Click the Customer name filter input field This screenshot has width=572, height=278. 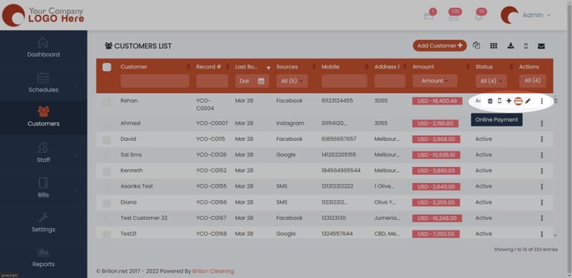pyautogui.click(x=155, y=81)
